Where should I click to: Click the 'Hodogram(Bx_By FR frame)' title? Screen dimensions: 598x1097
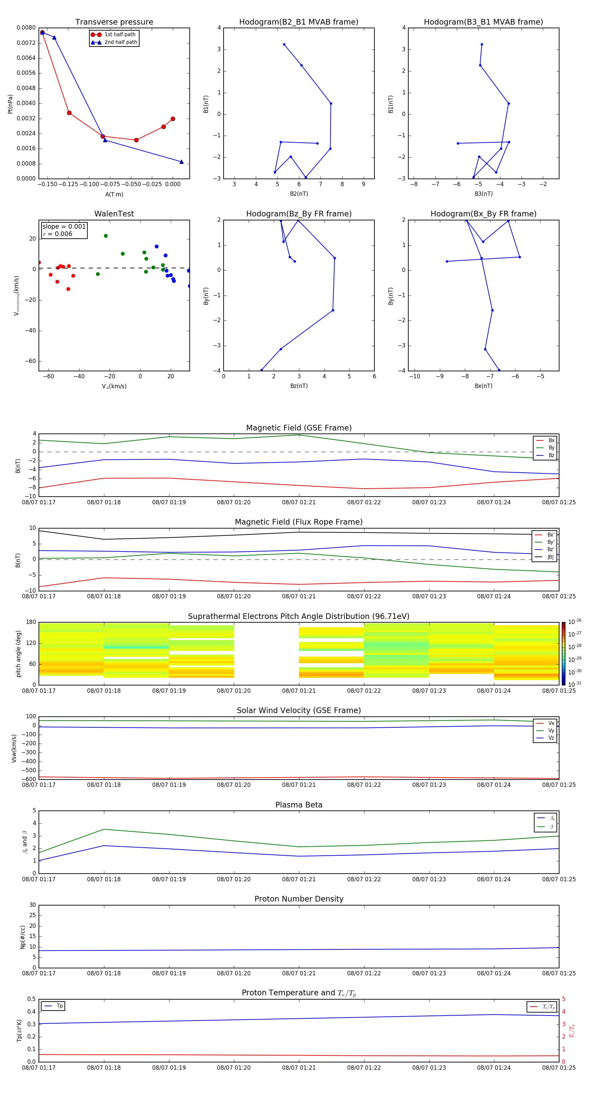click(483, 214)
